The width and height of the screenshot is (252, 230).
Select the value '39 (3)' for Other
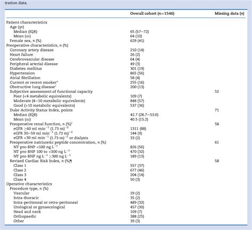pyautogui.click(x=135, y=221)
